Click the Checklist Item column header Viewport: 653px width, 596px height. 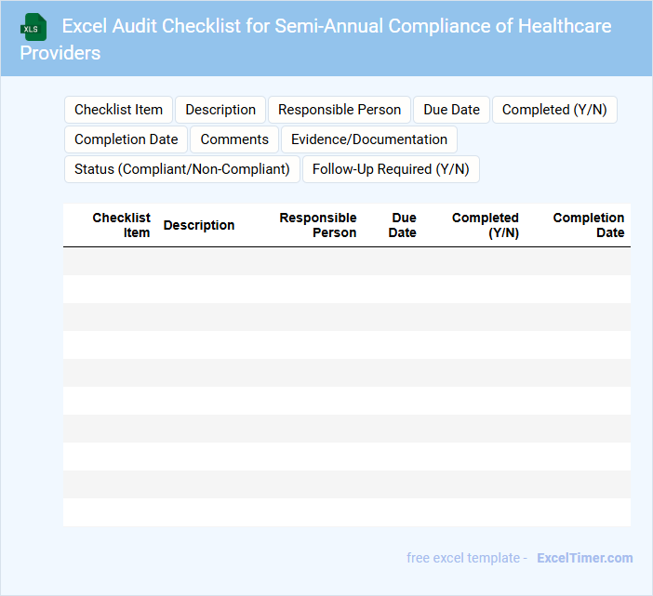click(x=122, y=225)
